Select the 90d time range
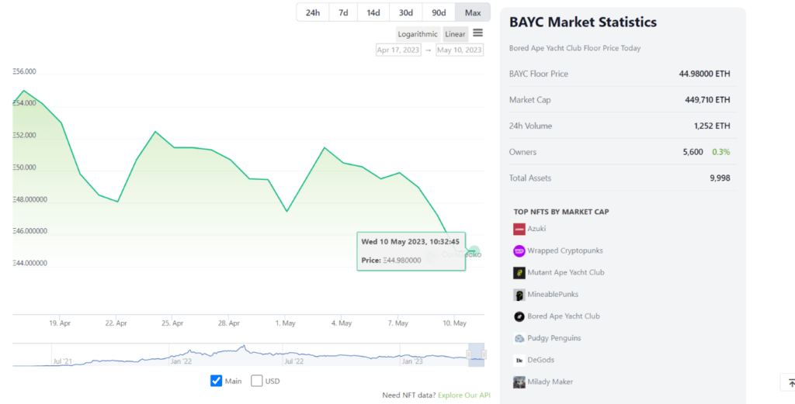This screenshot has width=795, height=404. point(439,12)
